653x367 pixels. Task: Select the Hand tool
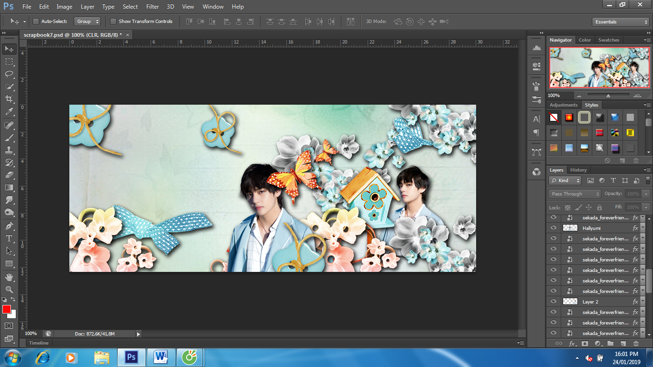click(9, 277)
